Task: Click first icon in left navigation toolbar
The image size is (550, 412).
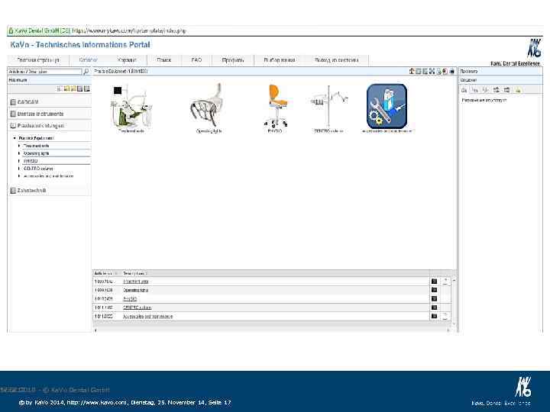Action: (x=60, y=89)
